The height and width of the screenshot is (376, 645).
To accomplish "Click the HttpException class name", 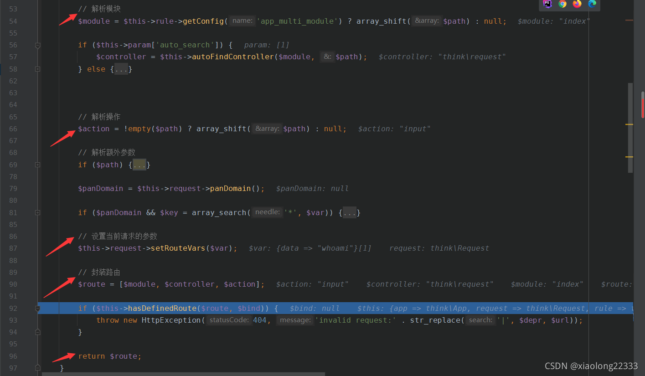I will coord(171,320).
